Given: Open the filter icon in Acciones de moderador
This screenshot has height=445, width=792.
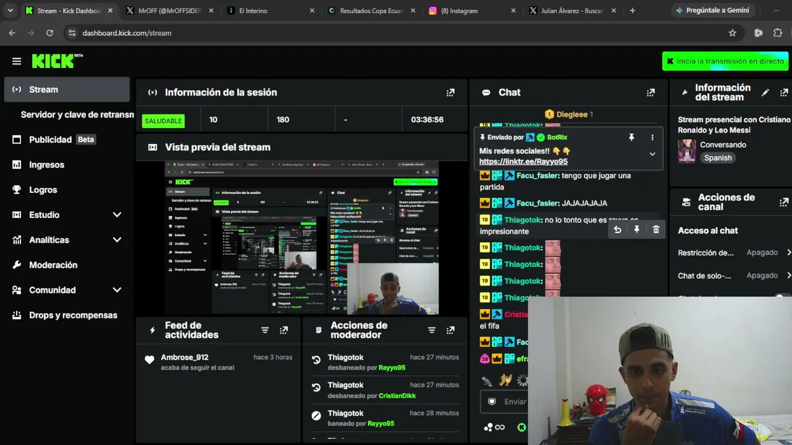Looking at the screenshot, I should 432,330.
